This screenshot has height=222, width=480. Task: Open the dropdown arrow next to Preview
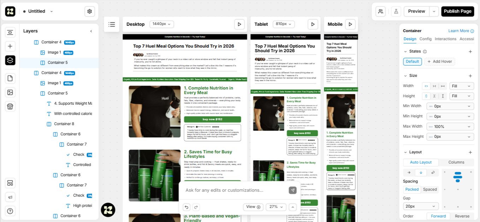(434, 11)
